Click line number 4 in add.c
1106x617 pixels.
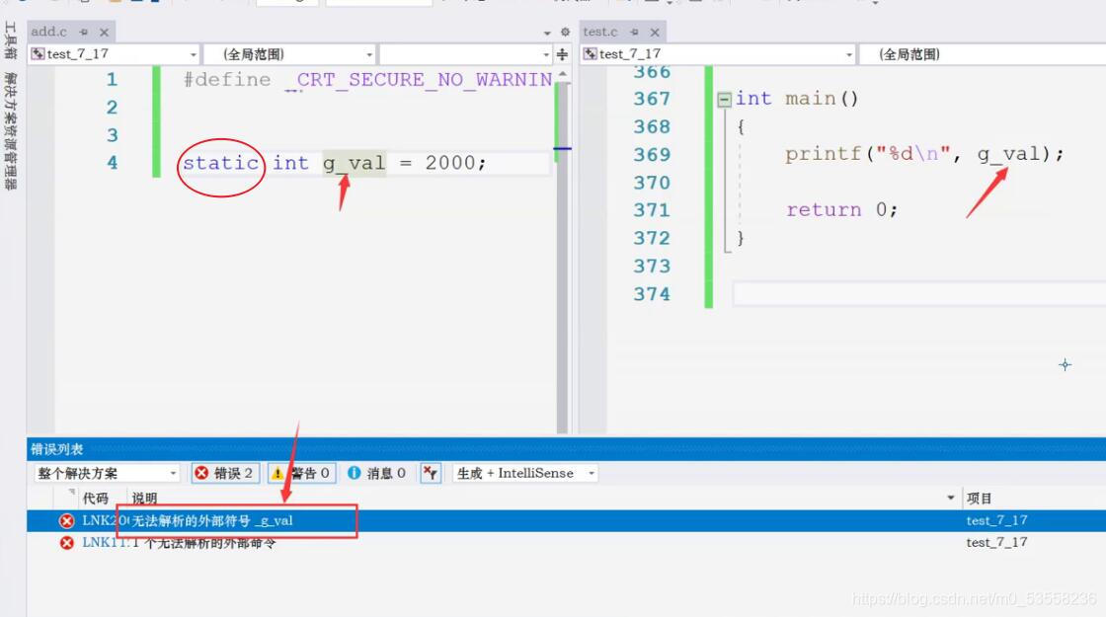[113, 163]
